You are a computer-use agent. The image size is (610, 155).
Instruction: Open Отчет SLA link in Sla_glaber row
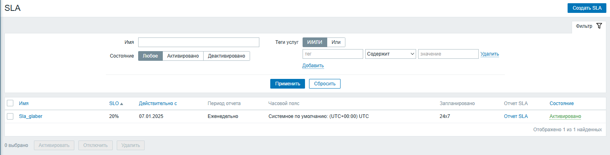pos(516,116)
